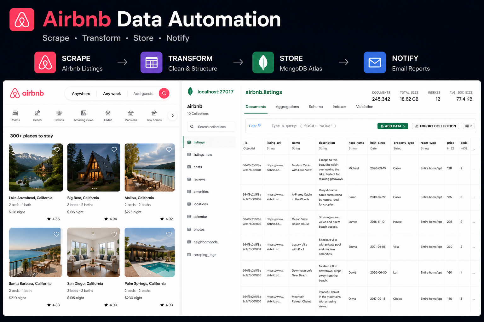Select the Rooms category icon
484x322 pixels.
click(15, 113)
